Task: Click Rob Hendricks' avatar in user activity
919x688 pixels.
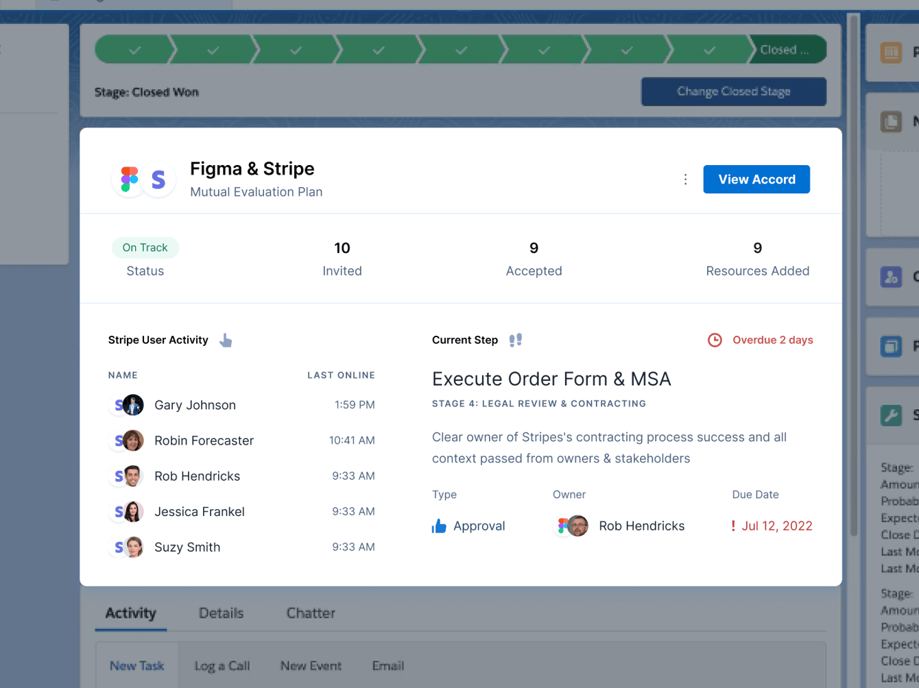Action: (x=132, y=476)
